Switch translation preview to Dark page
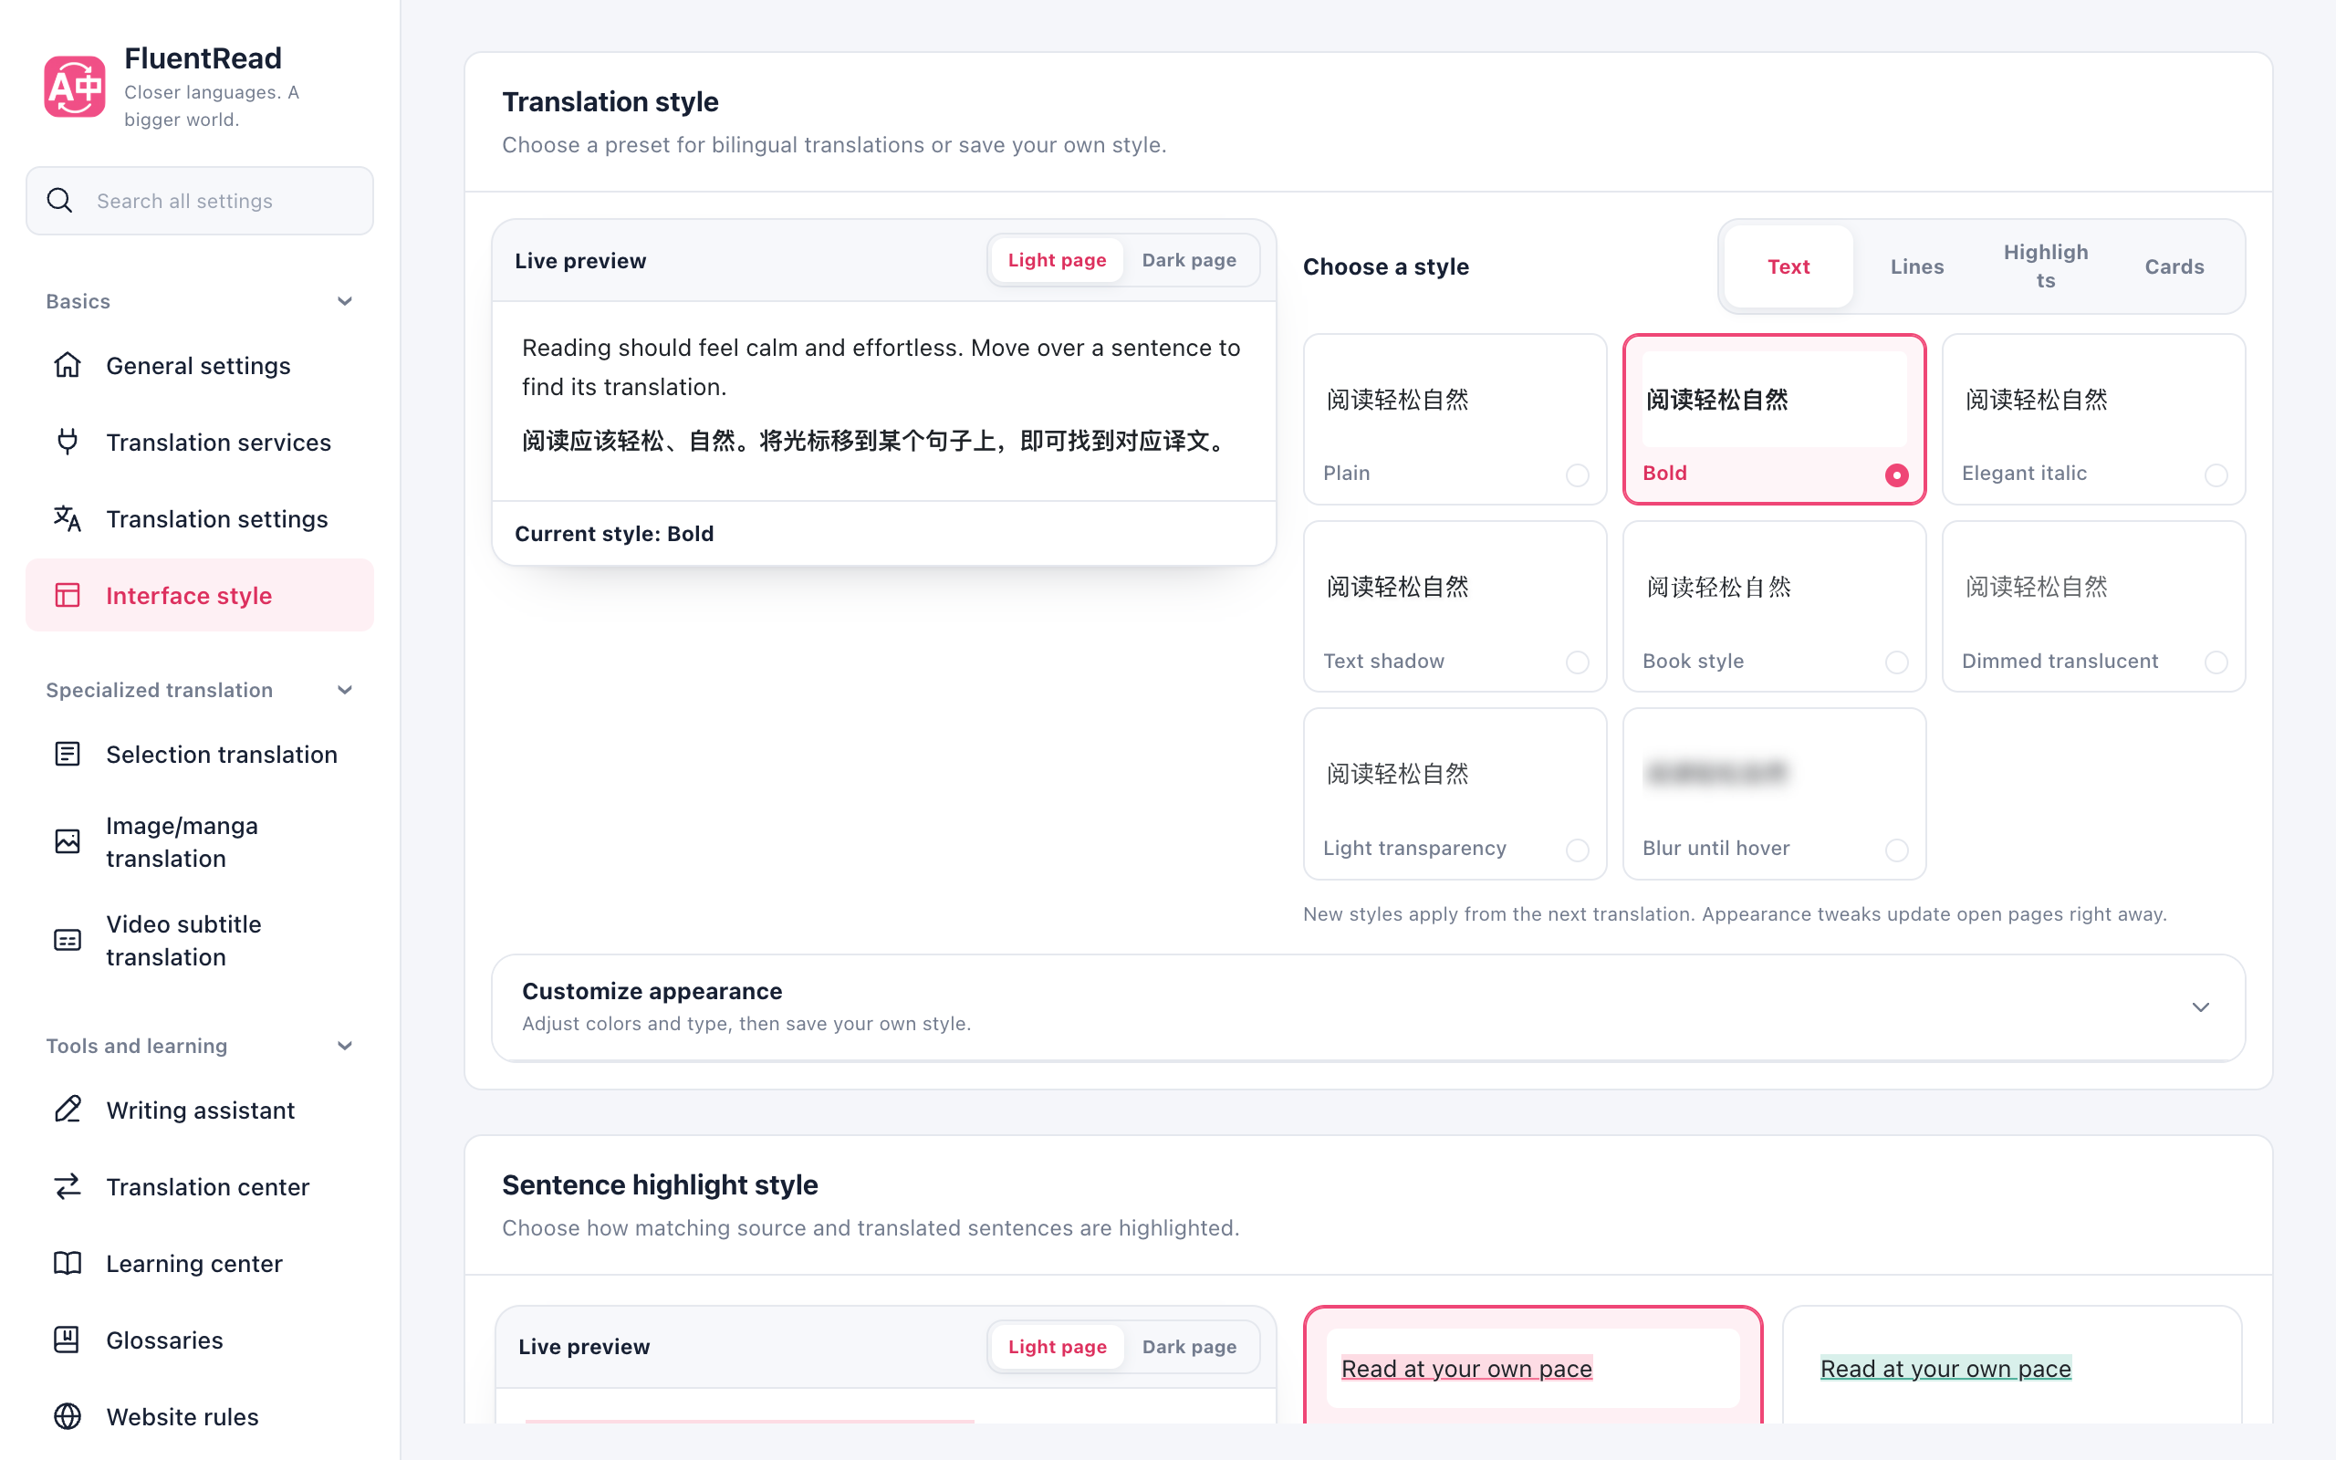Viewport: 2336px width, 1460px height. click(1189, 260)
